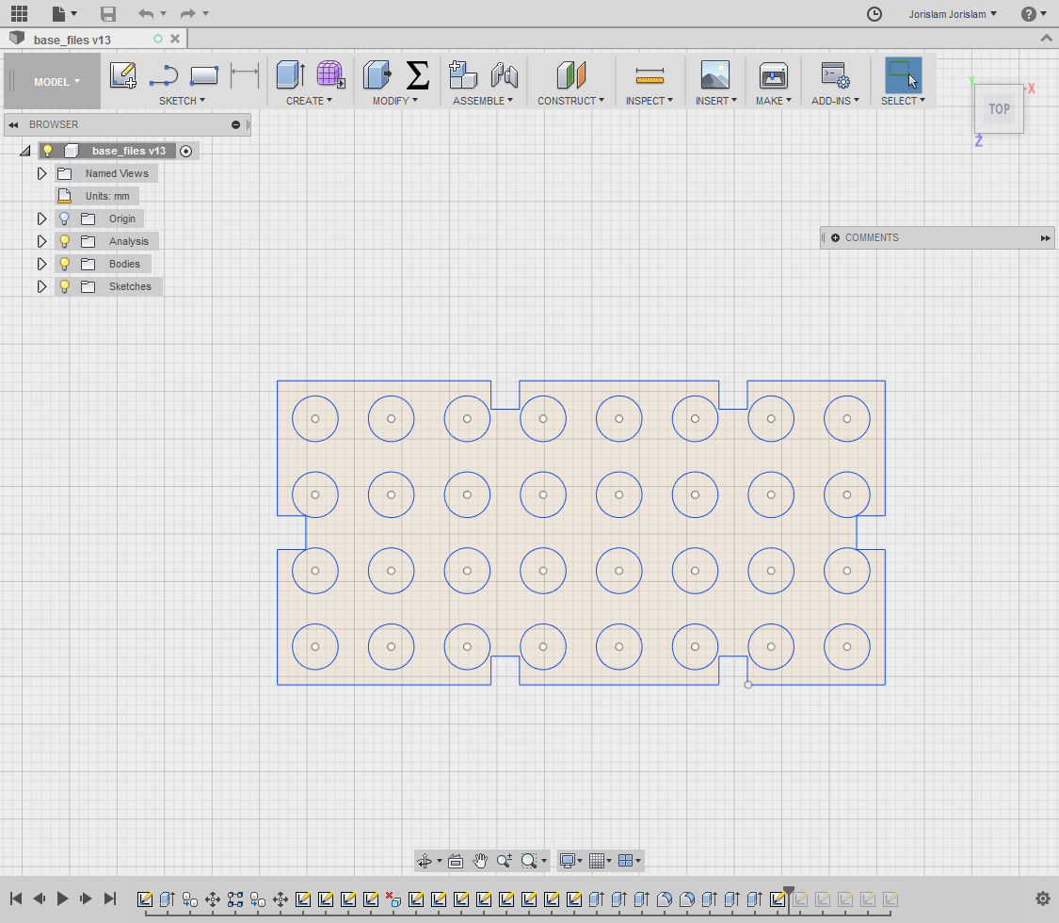This screenshot has width=1059, height=923.
Task: Expand the Bodies folder
Action: 41,264
